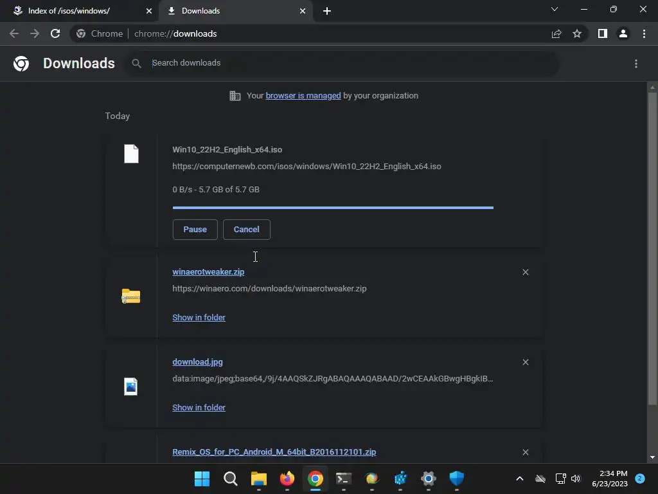Bookmark this tab with the star icon

point(577,33)
